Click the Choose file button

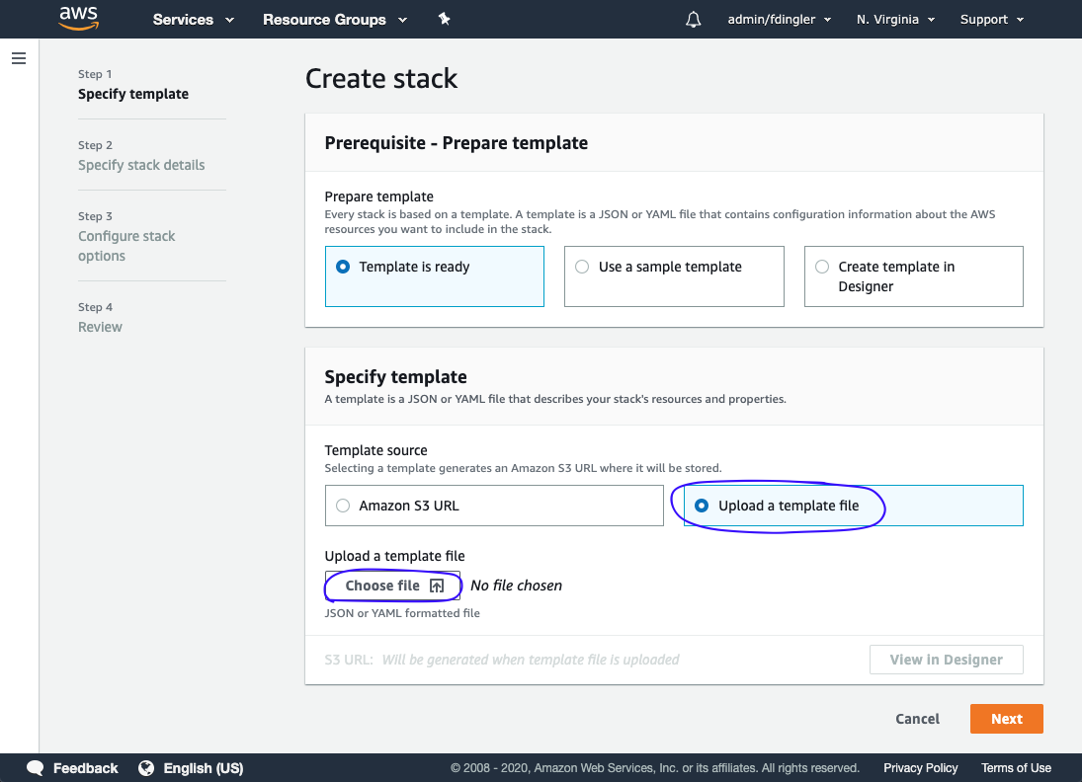click(x=392, y=586)
